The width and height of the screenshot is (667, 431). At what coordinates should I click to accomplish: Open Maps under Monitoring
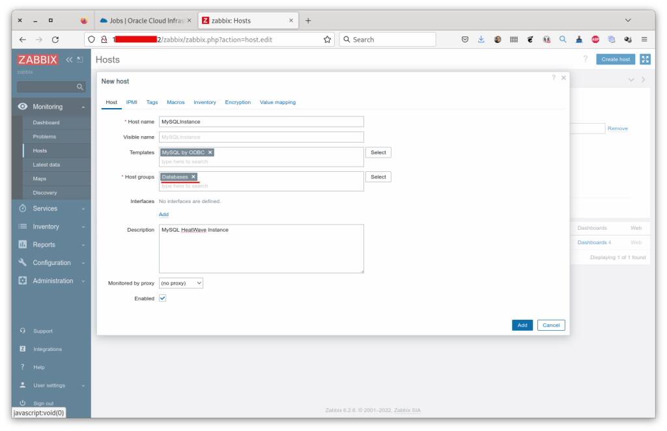39,178
